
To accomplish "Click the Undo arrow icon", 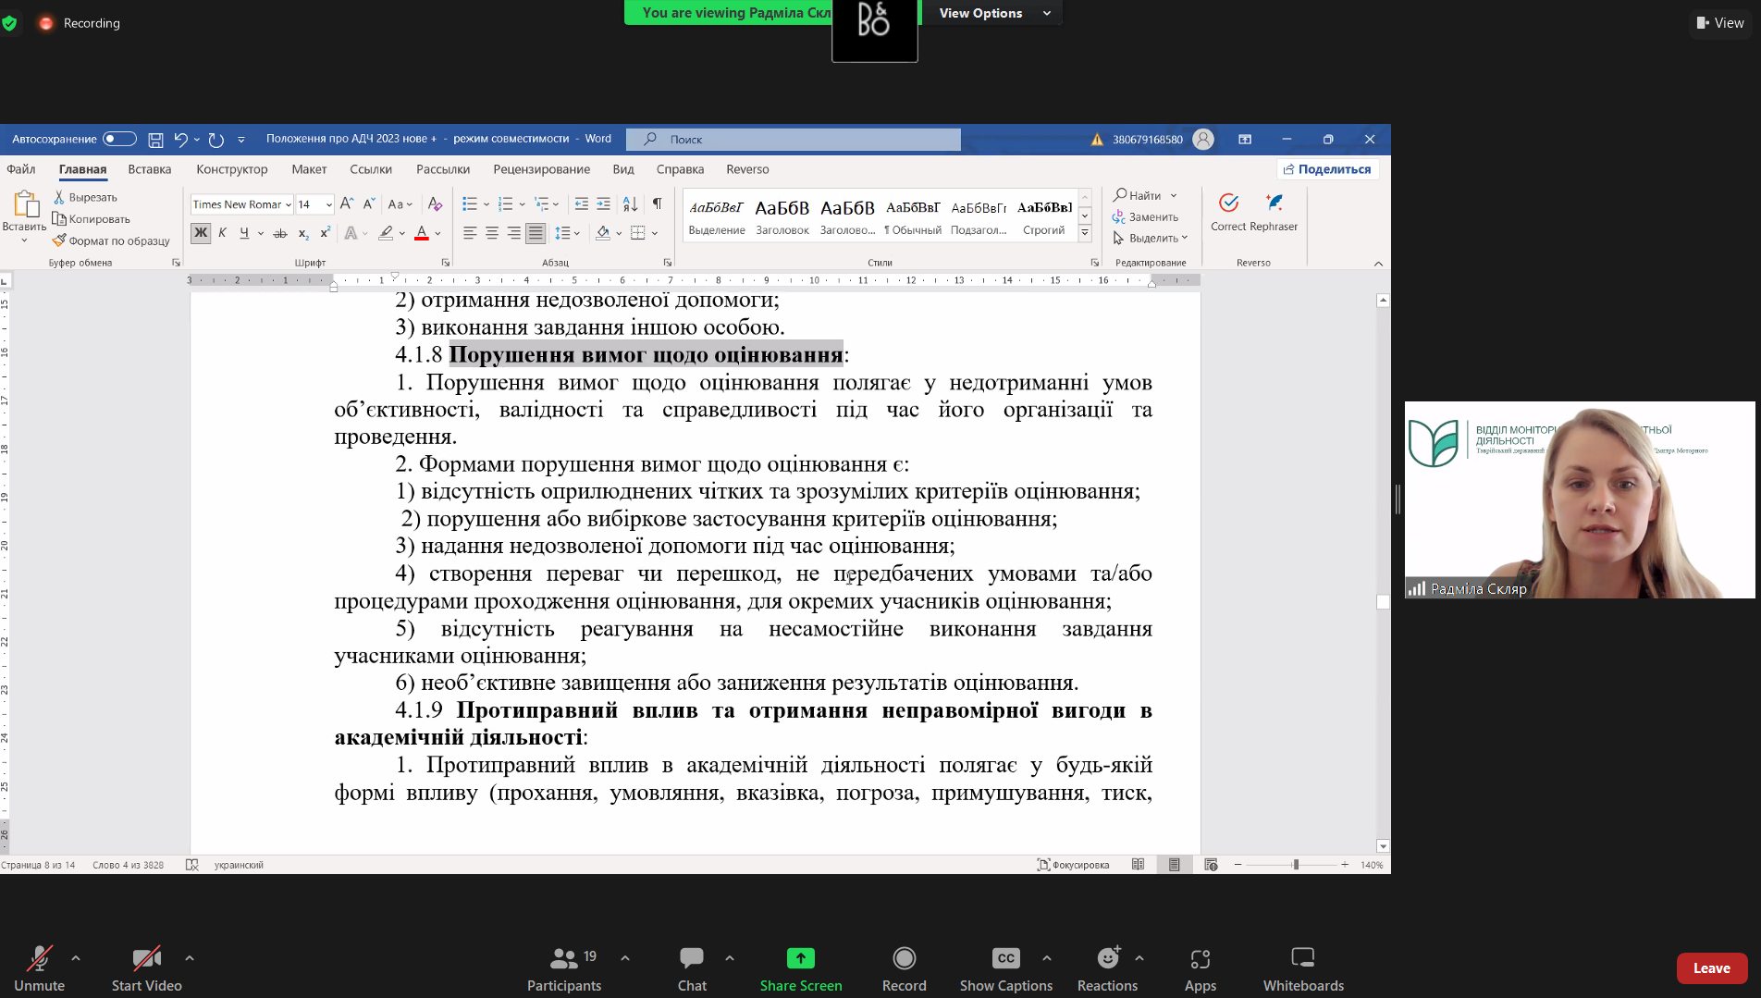I will click(x=180, y=140).
